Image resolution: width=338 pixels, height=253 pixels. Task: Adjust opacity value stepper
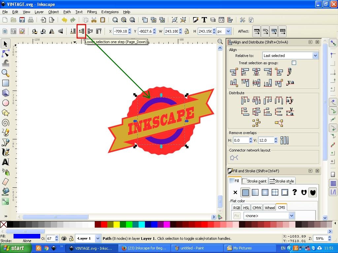(57, 239)
